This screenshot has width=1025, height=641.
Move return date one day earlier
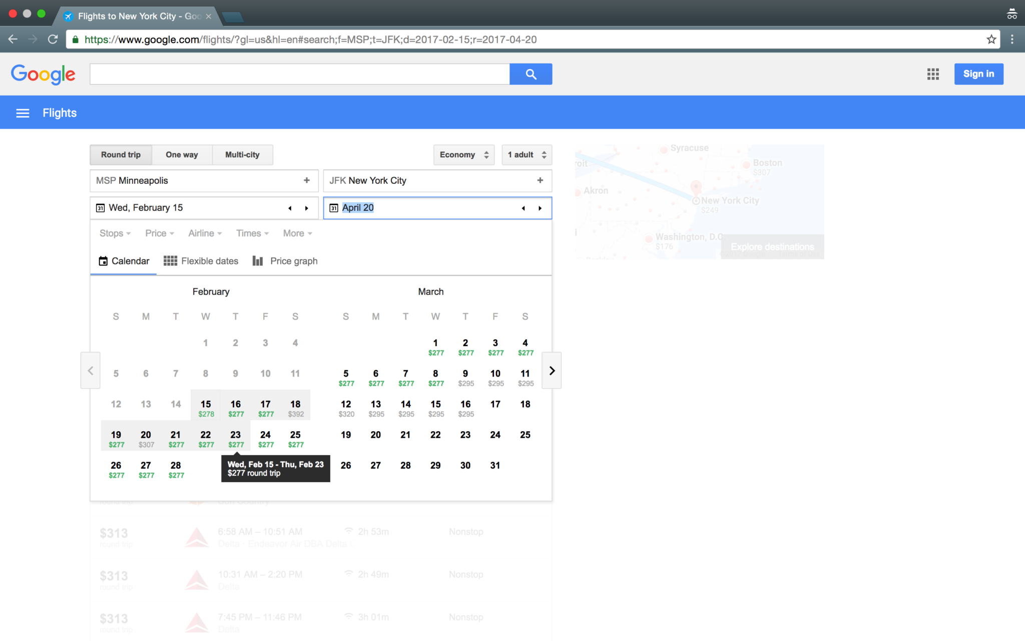pos(523,208)
